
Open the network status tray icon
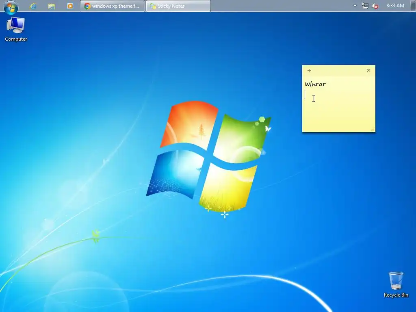[365, 6]
